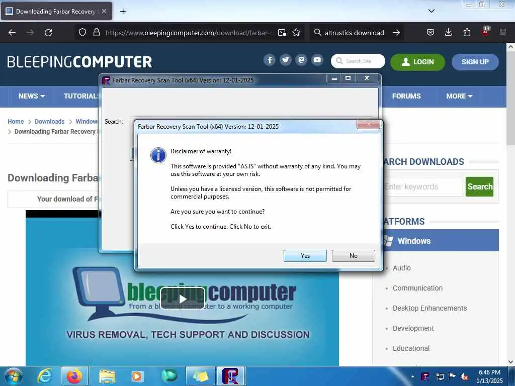Minimize the Farbar Recovery Scan Tool window
Viewport: 515px width, 386px height.
pyautogui.click(x=334, y=78)
